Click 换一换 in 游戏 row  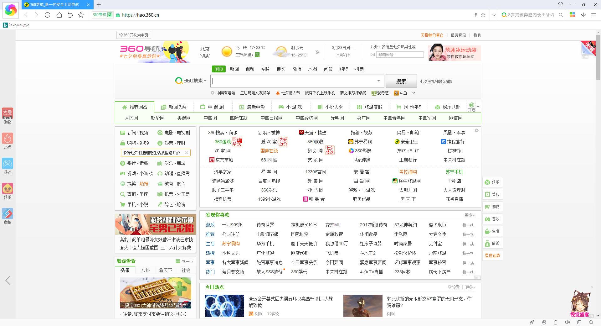coord(468,225)
